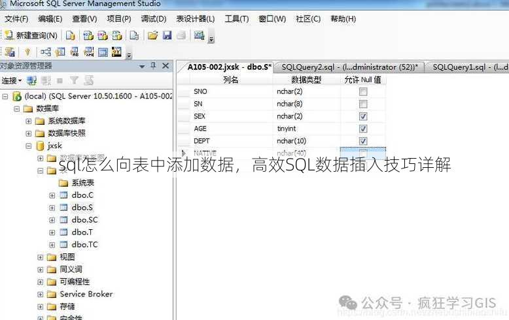Open the 编辑(E) menu
Viewport: 509px width, 320px height.
pyautogui.click(x=50, y=19)
